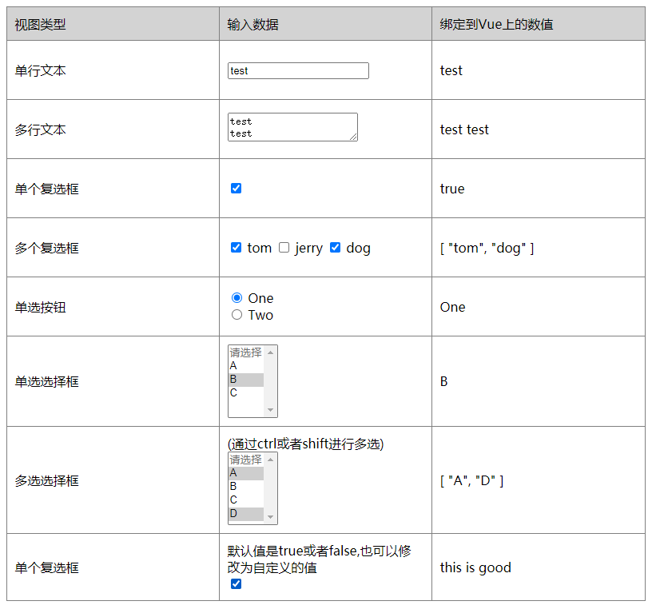Click the dog label text

coord(358,249)
